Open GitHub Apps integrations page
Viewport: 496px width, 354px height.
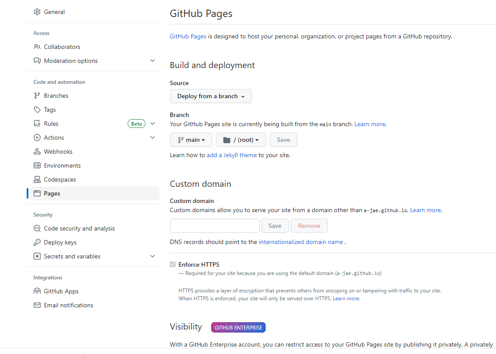(x=94, y=291)
